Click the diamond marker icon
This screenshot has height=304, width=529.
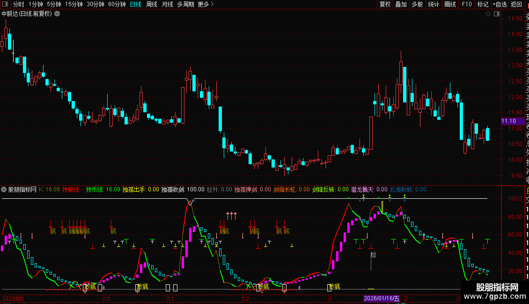coord(488,14)
